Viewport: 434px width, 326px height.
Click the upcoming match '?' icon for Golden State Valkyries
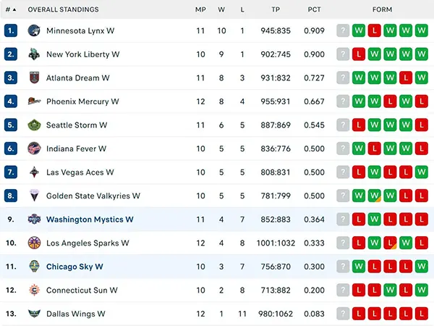point(343,196)
